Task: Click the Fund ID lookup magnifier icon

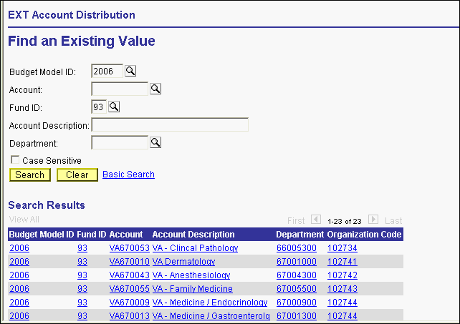Action: click(113, 107)
